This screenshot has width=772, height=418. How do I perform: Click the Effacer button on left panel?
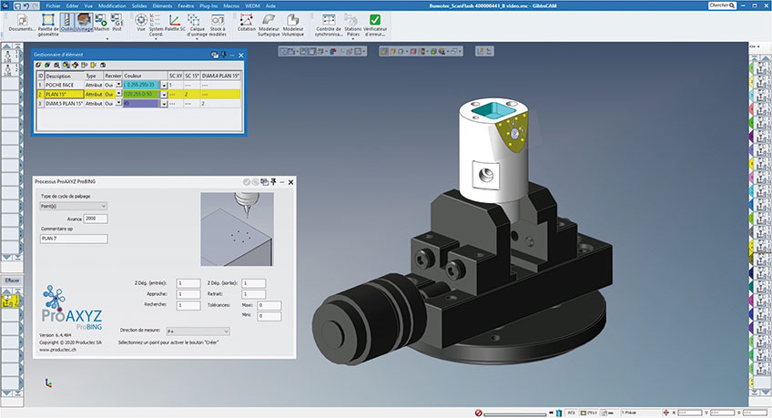(11, 280)
